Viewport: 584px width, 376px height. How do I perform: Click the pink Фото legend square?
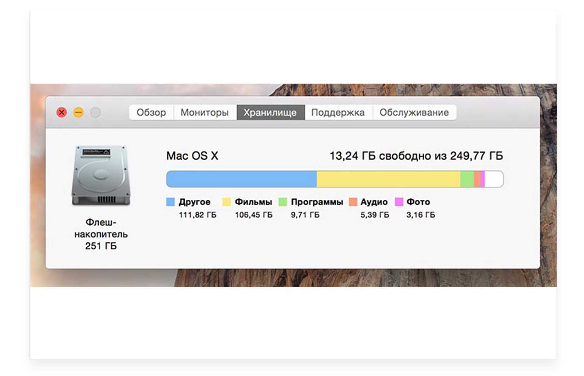click(x=399, y=202)
